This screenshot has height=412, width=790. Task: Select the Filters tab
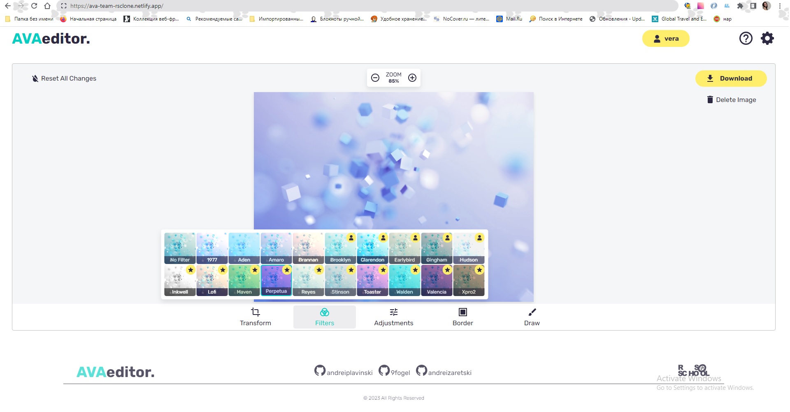click(325, 317)
